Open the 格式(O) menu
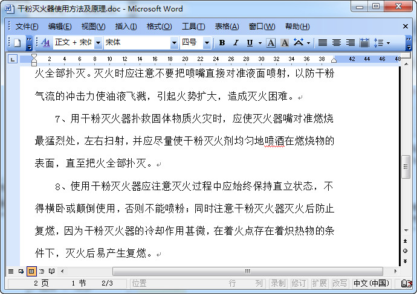 coord(159,27)
